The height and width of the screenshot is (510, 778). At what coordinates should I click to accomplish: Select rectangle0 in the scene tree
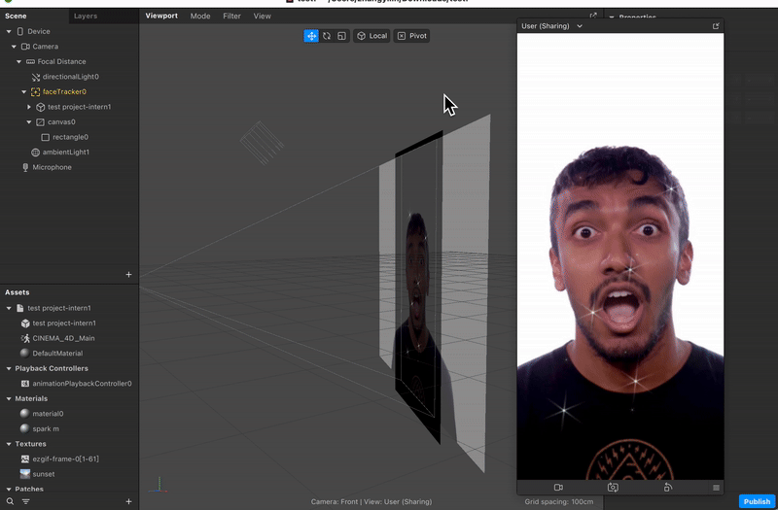[69, 137]
